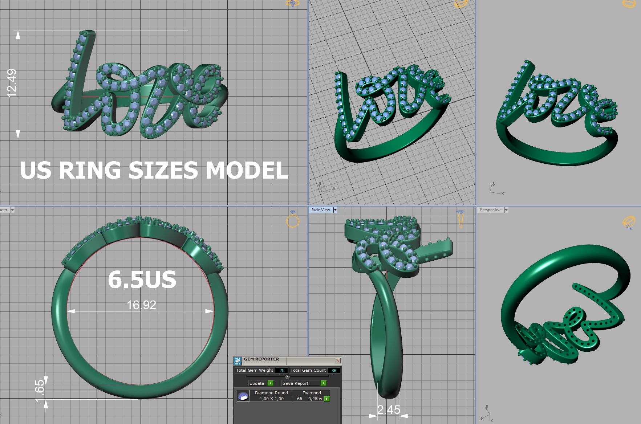This screenshot has height=424, width=641.
Task: Click the Total Gem Weight value field
Action: point(281,370)
